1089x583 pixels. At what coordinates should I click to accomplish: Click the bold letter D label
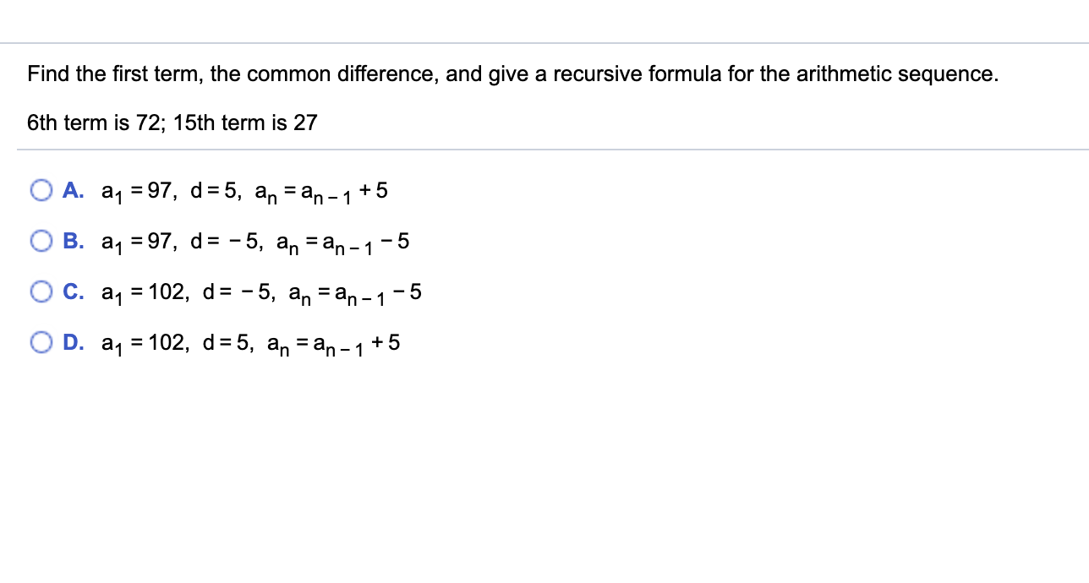(x=73, y=342)
